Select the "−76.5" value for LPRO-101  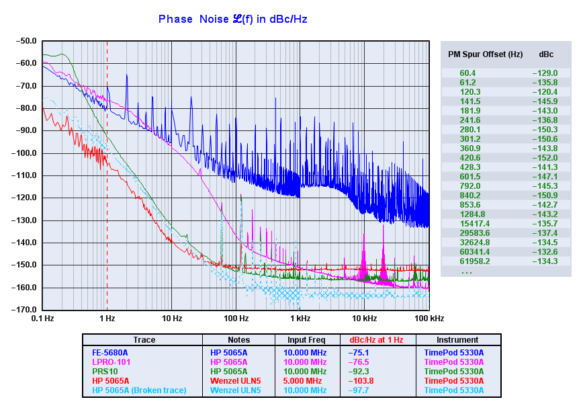(359, 362)
